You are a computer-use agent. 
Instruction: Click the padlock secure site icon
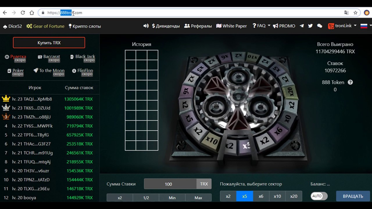43,13
